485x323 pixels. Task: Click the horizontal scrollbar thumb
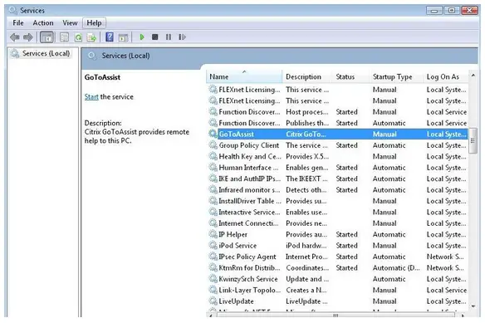(336, 316)
